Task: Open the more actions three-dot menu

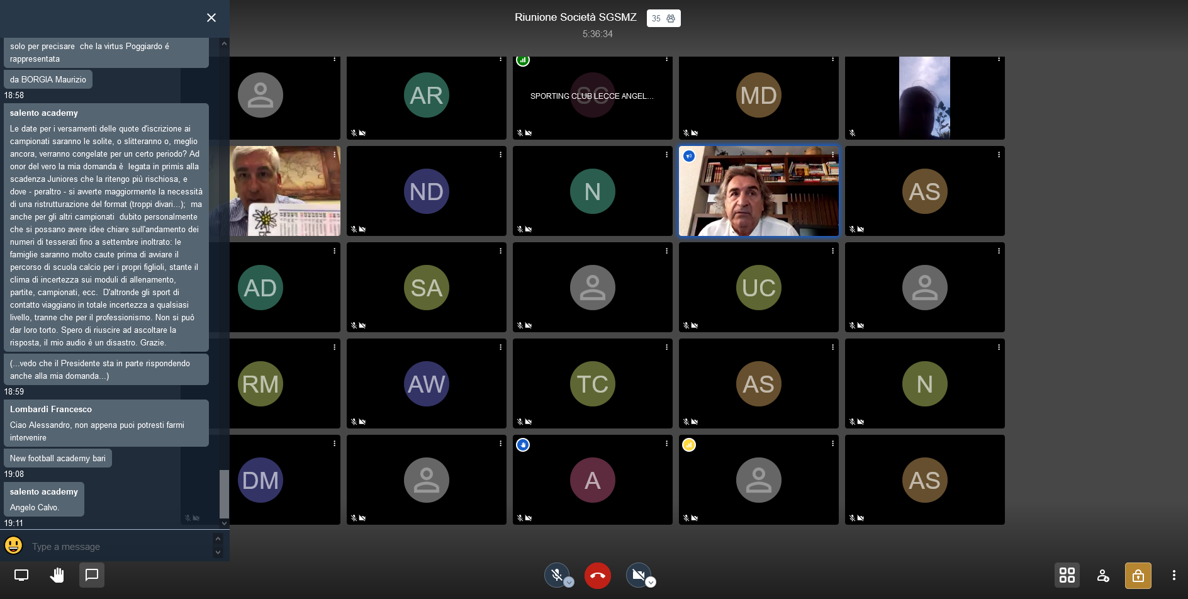Action: [1174, 575]
